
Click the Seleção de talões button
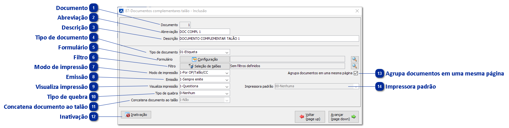[205, 66]
